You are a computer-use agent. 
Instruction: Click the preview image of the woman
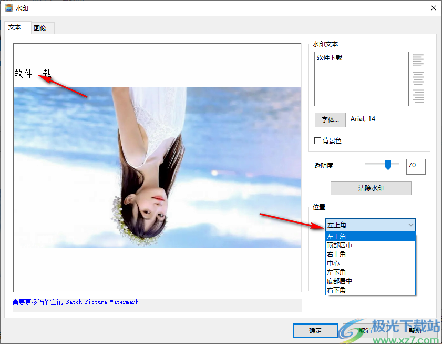157,168
